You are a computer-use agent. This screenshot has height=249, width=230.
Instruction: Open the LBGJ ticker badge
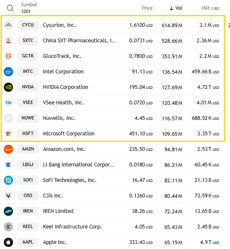click(x=28, y=165)
